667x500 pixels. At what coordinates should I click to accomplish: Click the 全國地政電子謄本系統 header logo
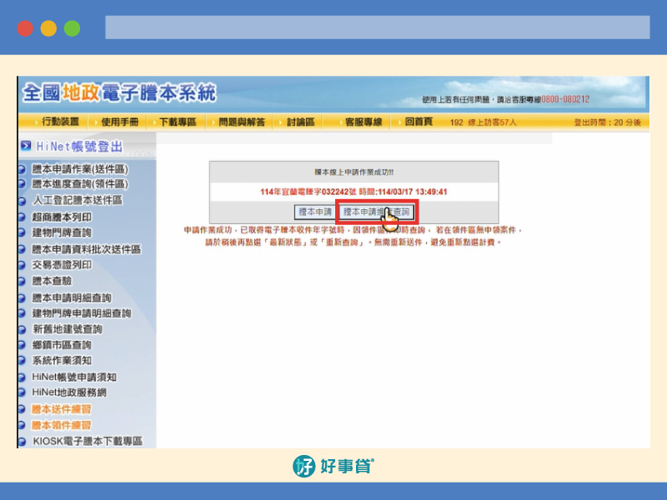coord(119,93)
